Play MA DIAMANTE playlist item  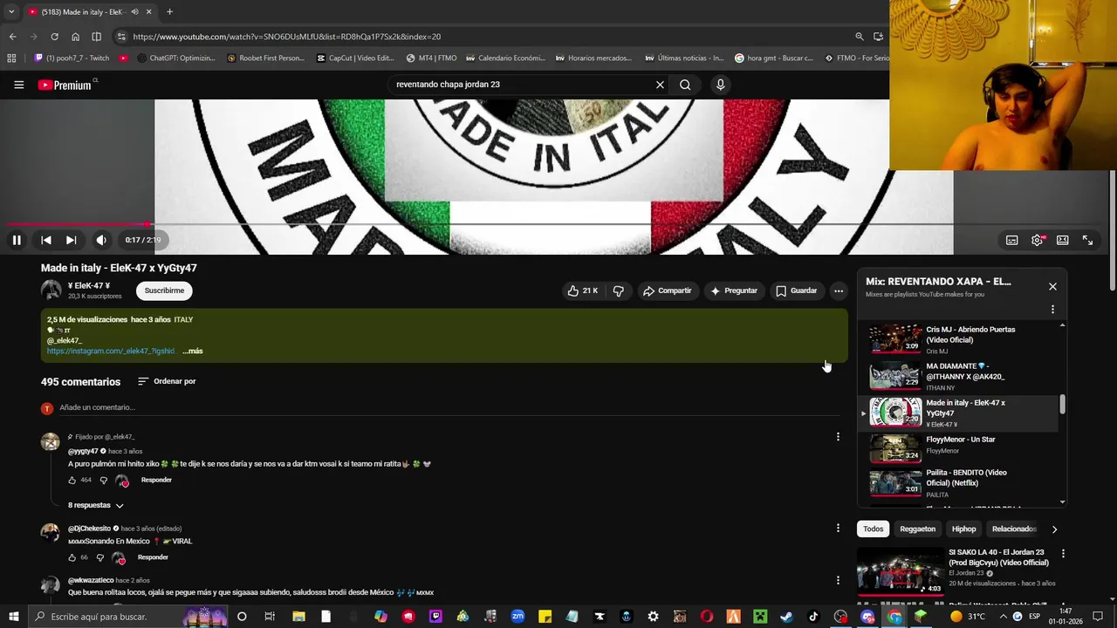pos(958,376)
